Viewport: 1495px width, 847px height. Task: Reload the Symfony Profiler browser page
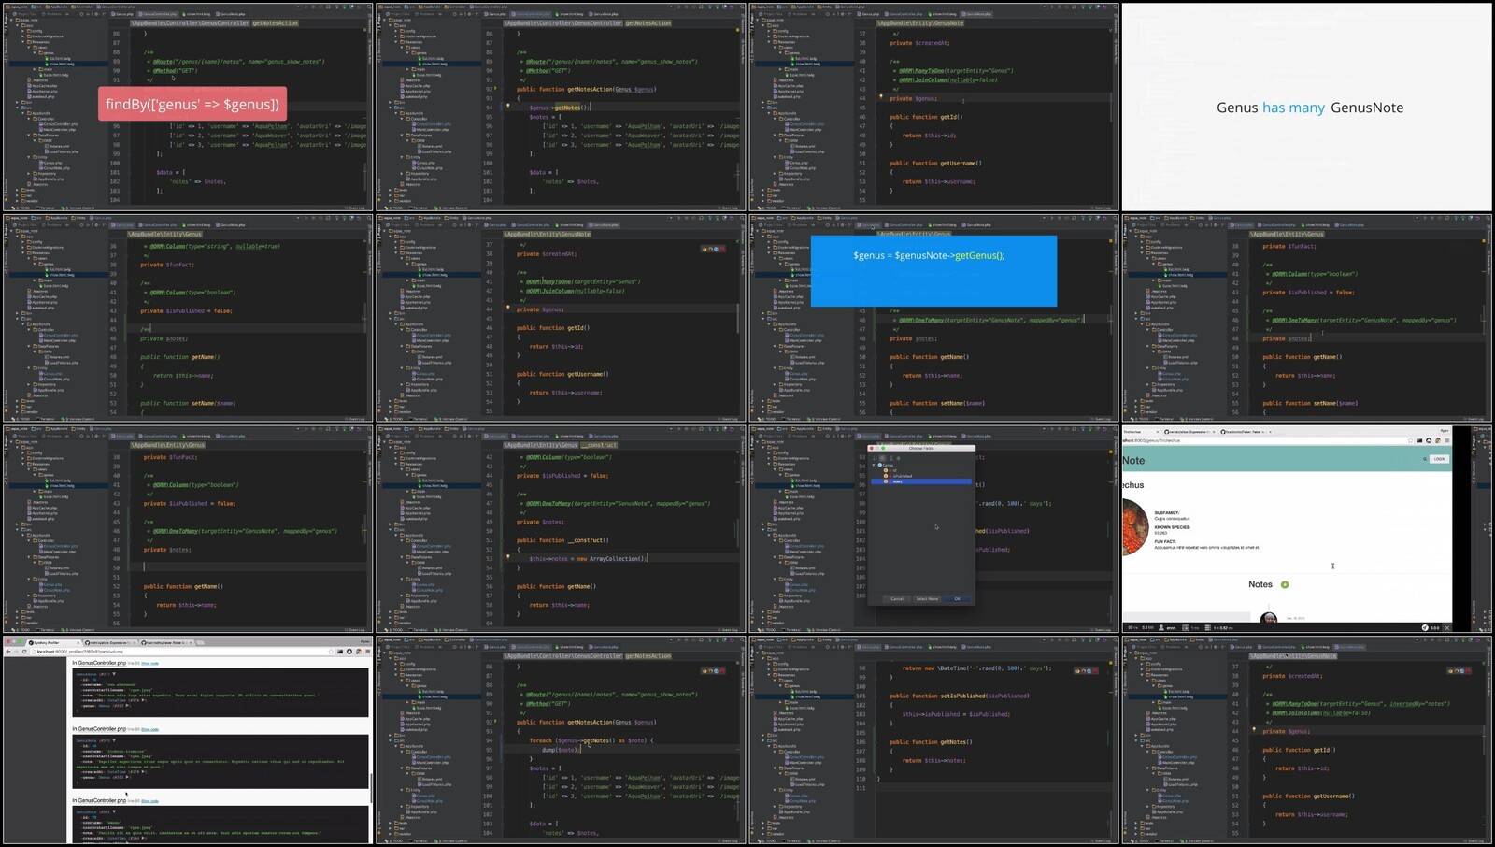click(x=24, y=652)
